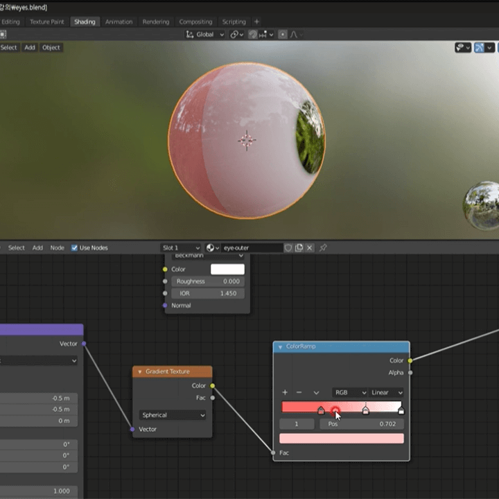Toggle snapping magnet icon in header
The height and width of the screenshot is (499, 499).
pos(253,35)
